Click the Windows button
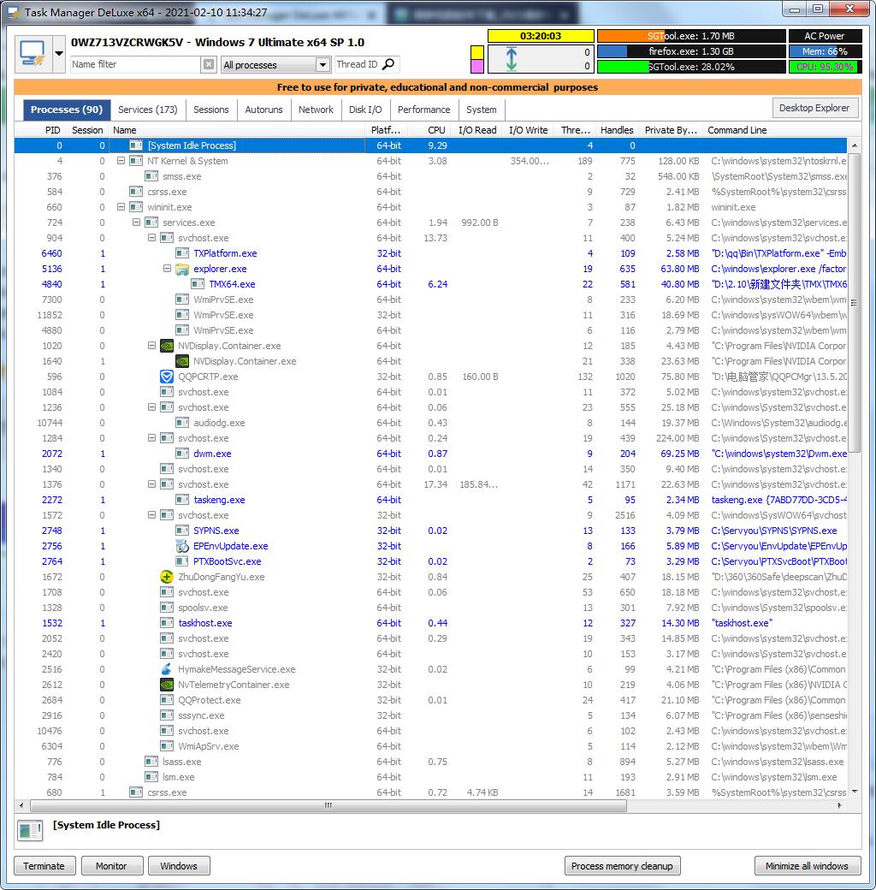The height and width of the screenshot is (890, 876). (x=179, y=866)
